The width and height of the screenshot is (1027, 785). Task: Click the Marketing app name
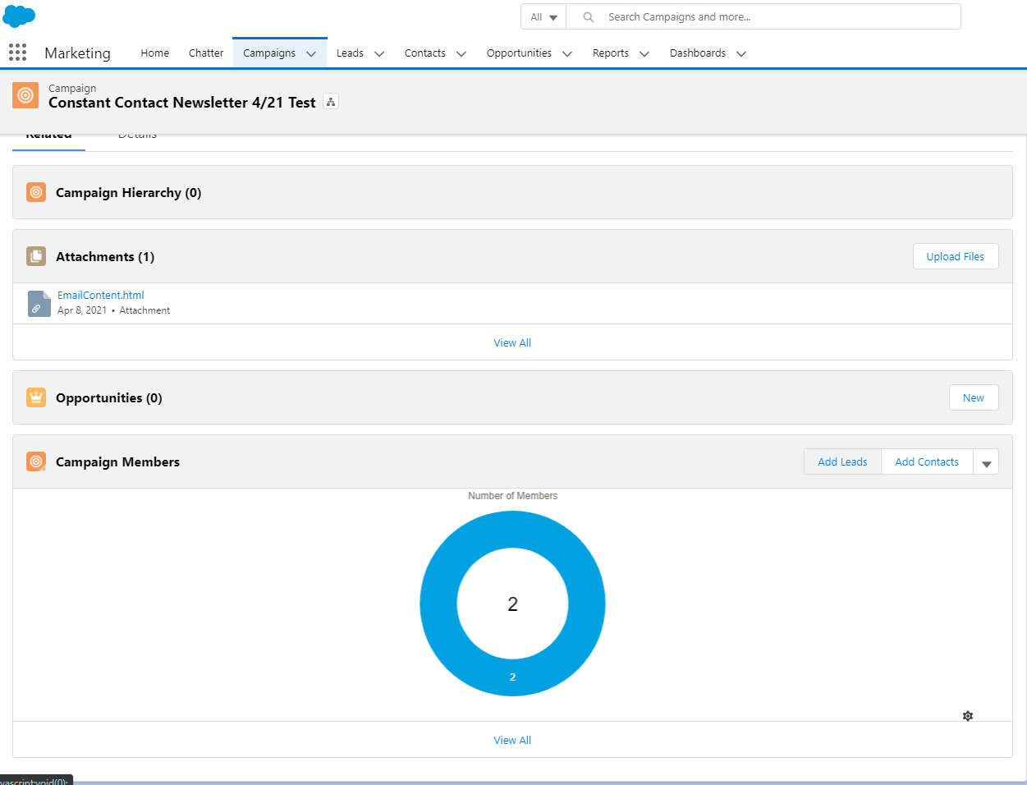77,53
